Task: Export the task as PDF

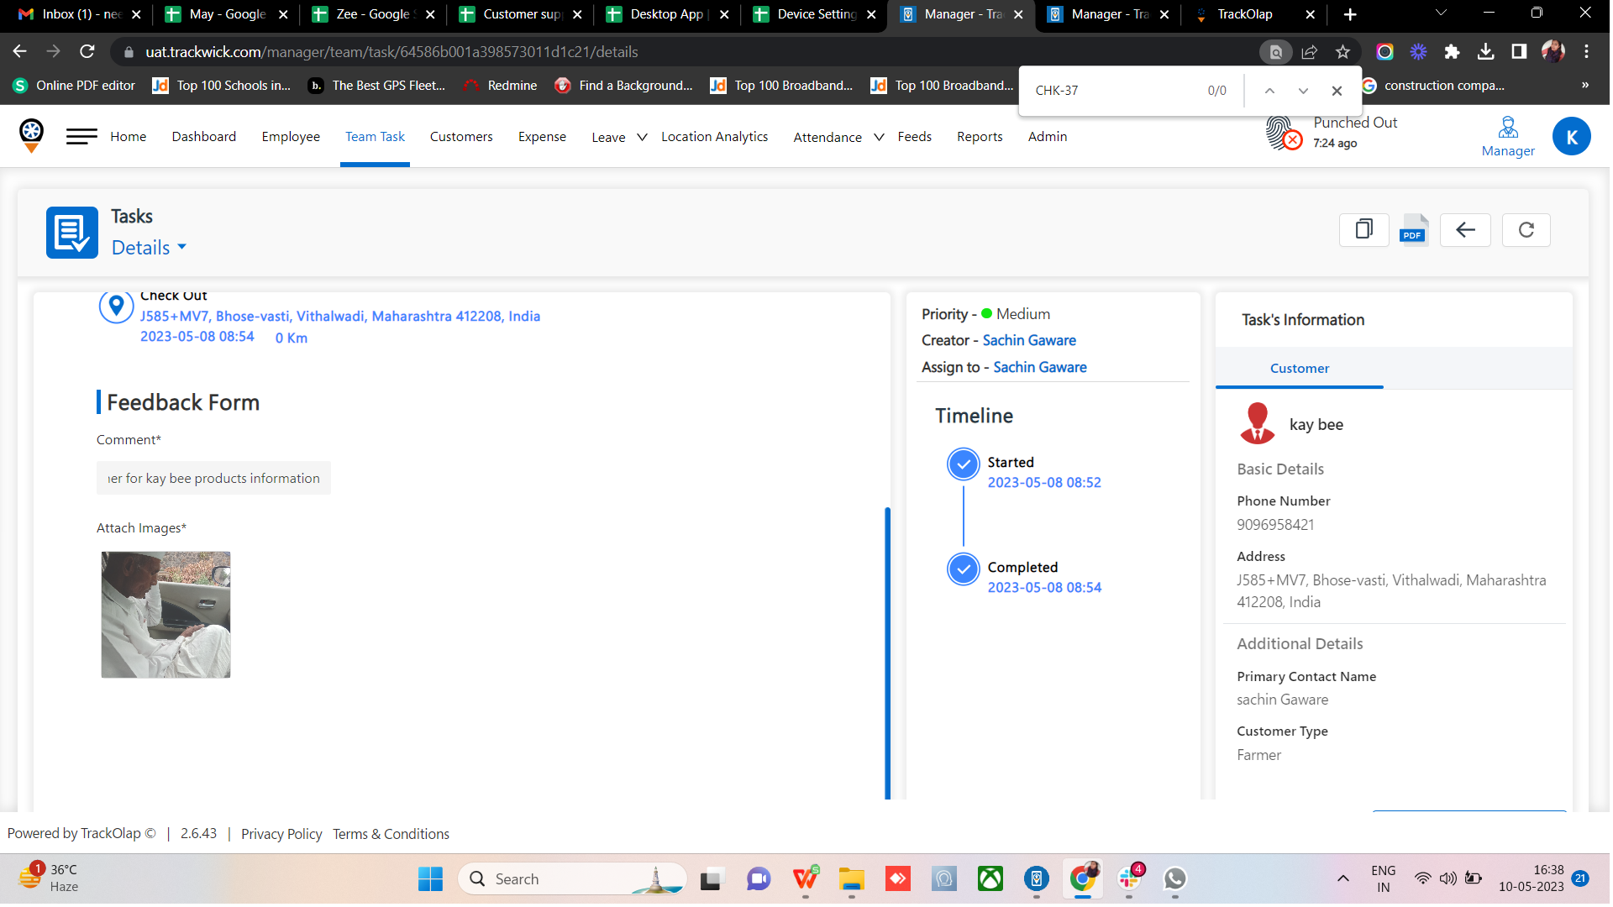Action: 1413,230
